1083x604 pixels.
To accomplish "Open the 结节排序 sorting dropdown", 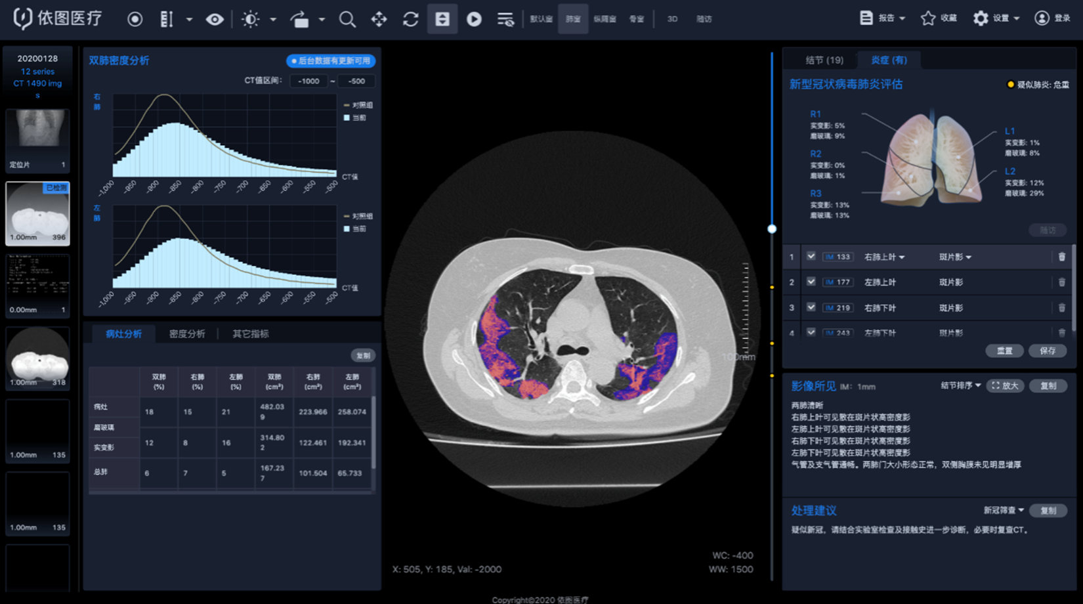I will [x=961, y=385].
